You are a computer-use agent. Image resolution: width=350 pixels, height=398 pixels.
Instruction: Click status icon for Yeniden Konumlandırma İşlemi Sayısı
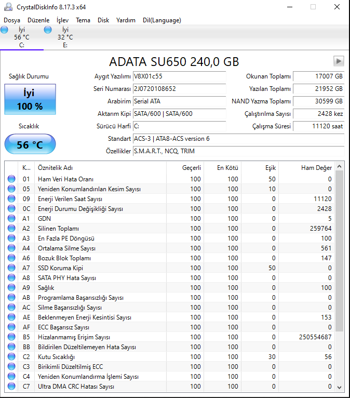click(11, 376)
